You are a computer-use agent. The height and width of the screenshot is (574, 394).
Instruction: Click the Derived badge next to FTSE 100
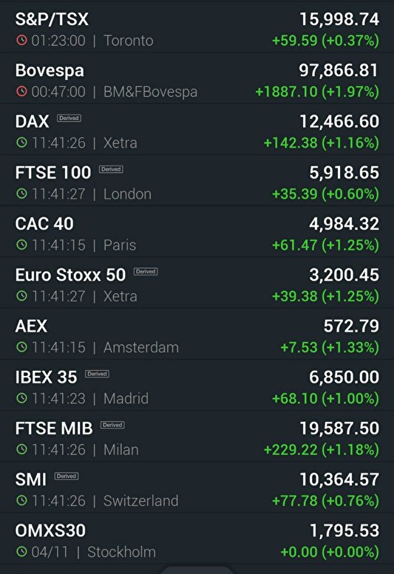(x=111, y=169)
